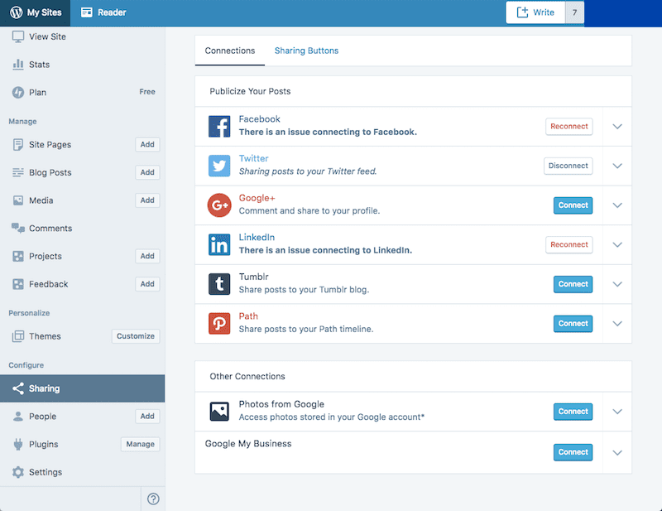Disconnect the Twitter account
Screen dimensions: 662x511
coord(568,166)
